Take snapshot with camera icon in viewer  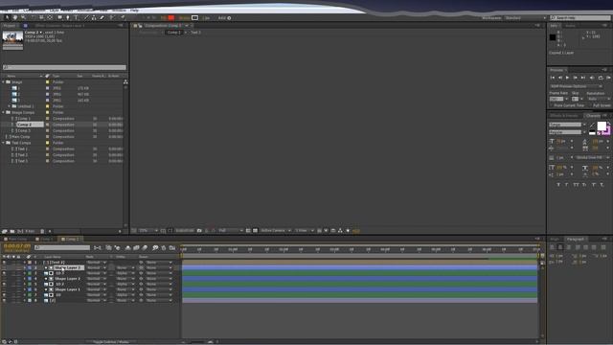(x=199, y=230)
